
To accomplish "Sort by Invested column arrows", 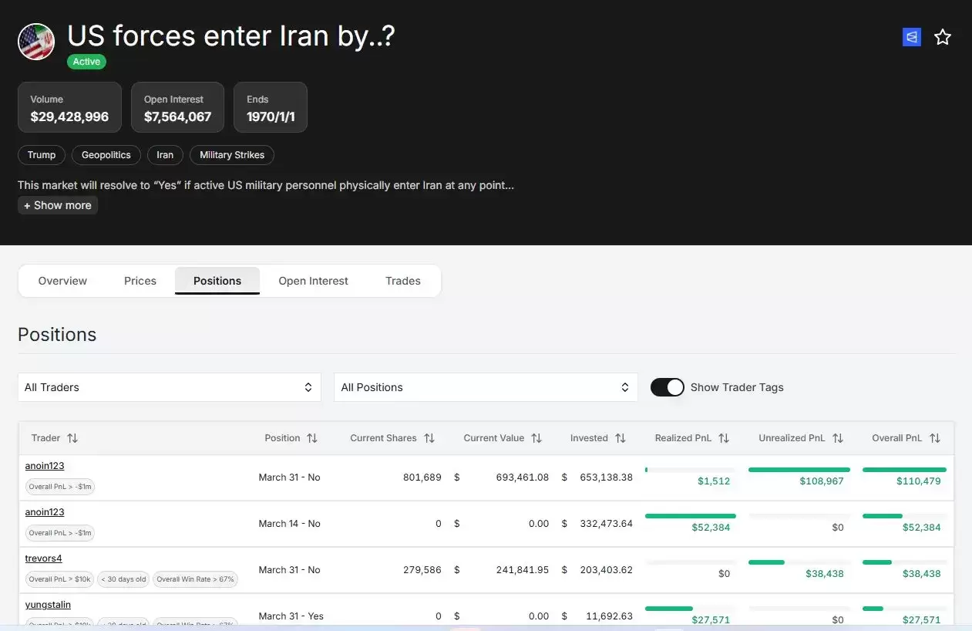I will tap(621, 438).
